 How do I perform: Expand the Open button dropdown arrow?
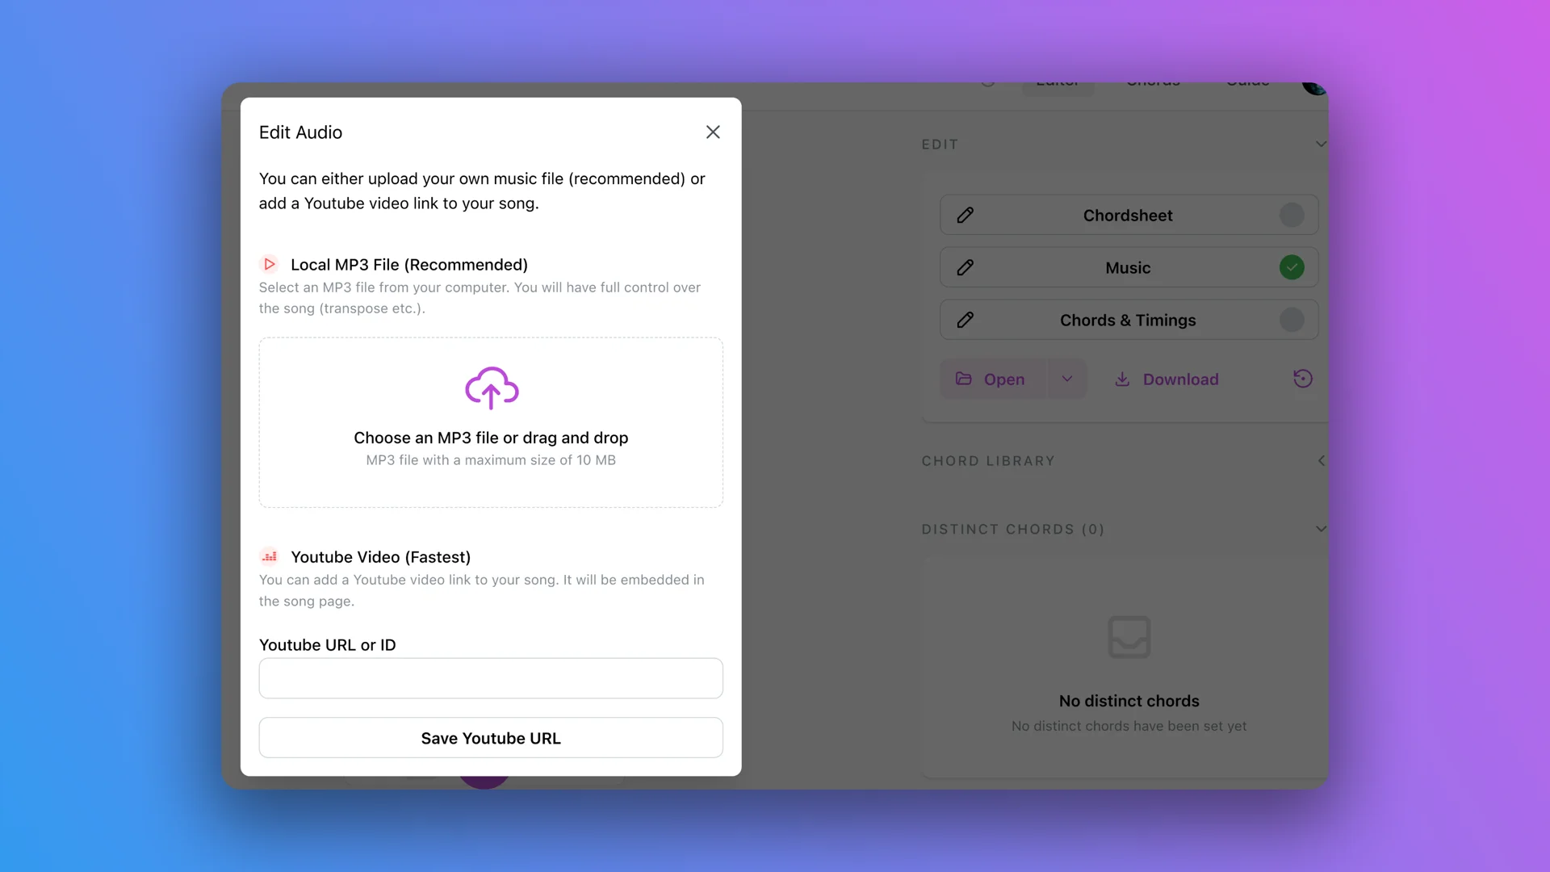pyautogui.click(x=1067, y=379)
